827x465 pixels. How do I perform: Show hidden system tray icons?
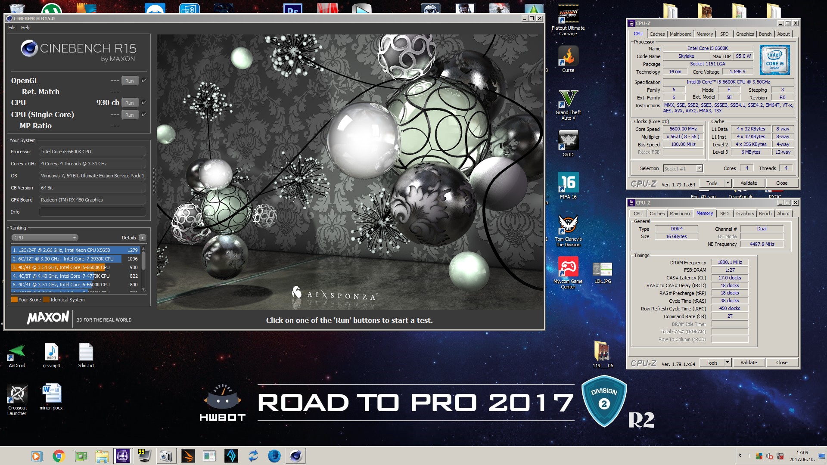pyautogui.click(x=740, y=456)
